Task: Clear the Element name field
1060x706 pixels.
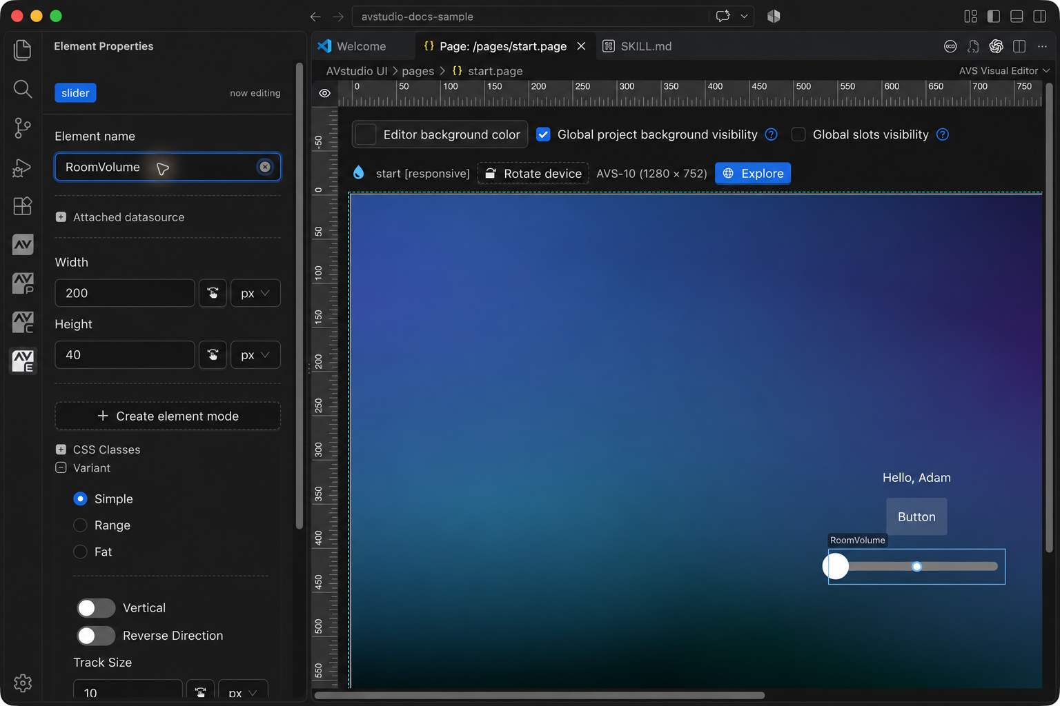Action: (x=265, y=167)
